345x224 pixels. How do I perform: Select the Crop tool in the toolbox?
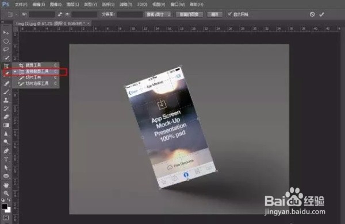[x=6, y=65]
